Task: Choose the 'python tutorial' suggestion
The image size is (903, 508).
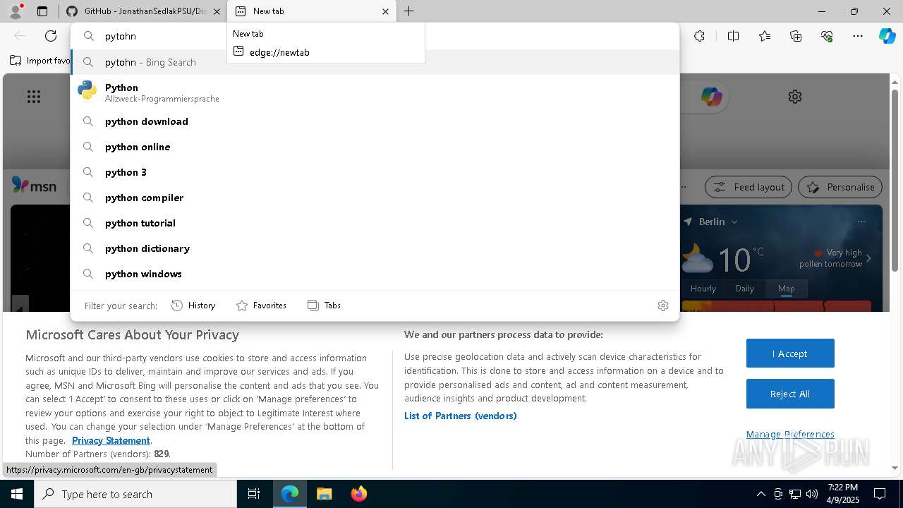Action: [375, 223]
